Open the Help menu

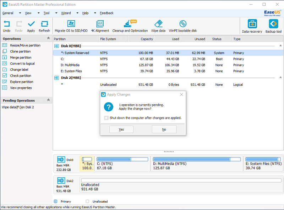click(85, 13)
